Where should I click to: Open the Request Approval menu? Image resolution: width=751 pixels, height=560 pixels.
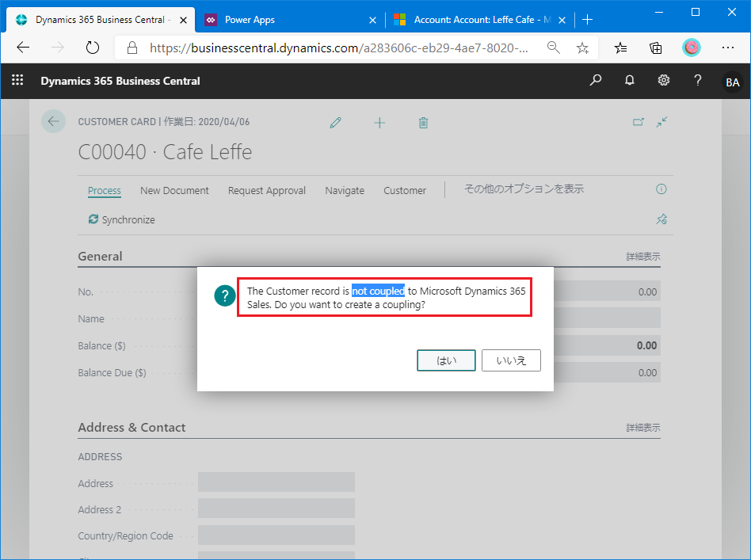(267, 191)
